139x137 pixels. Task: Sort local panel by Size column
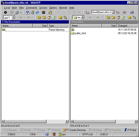[x=40, y=26]
